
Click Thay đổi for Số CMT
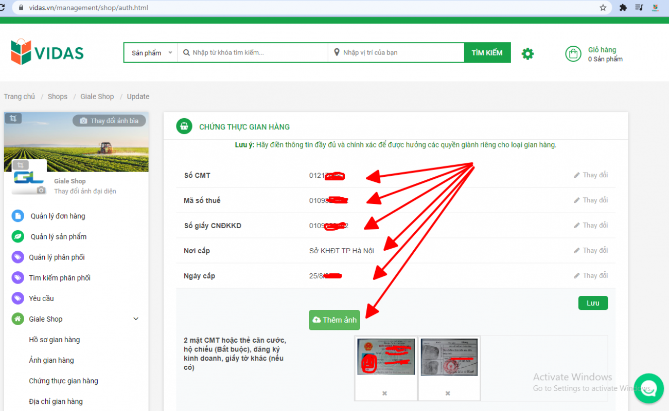point(591,175)
